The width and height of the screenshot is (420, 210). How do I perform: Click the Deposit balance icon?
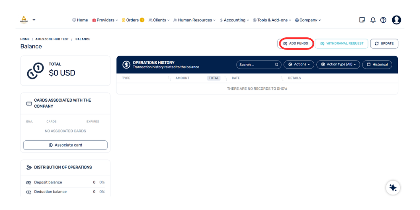click(29, 183)
